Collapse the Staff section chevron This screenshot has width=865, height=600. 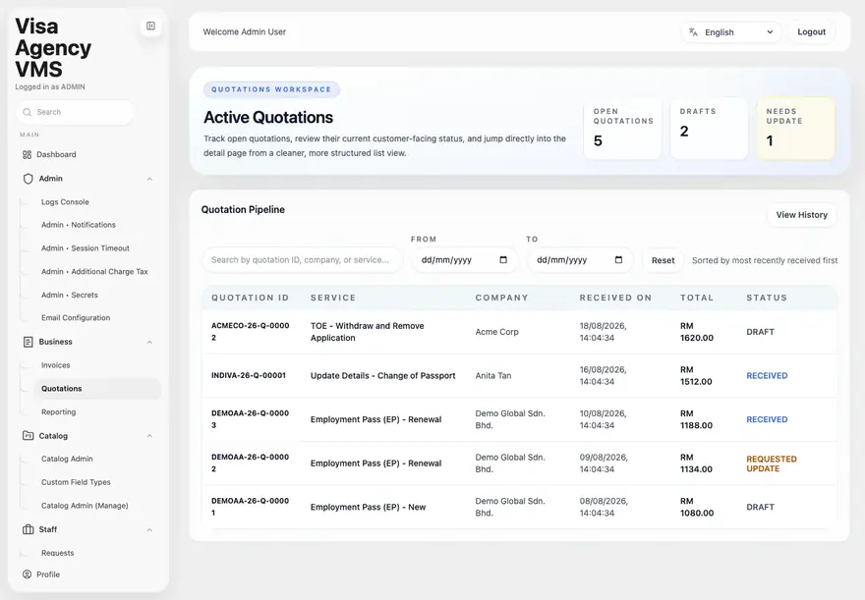149,529
